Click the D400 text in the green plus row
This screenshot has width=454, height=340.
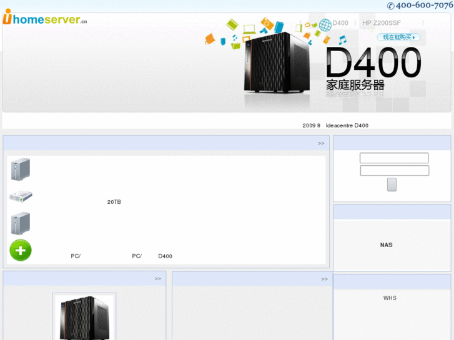tap(165, 256)
